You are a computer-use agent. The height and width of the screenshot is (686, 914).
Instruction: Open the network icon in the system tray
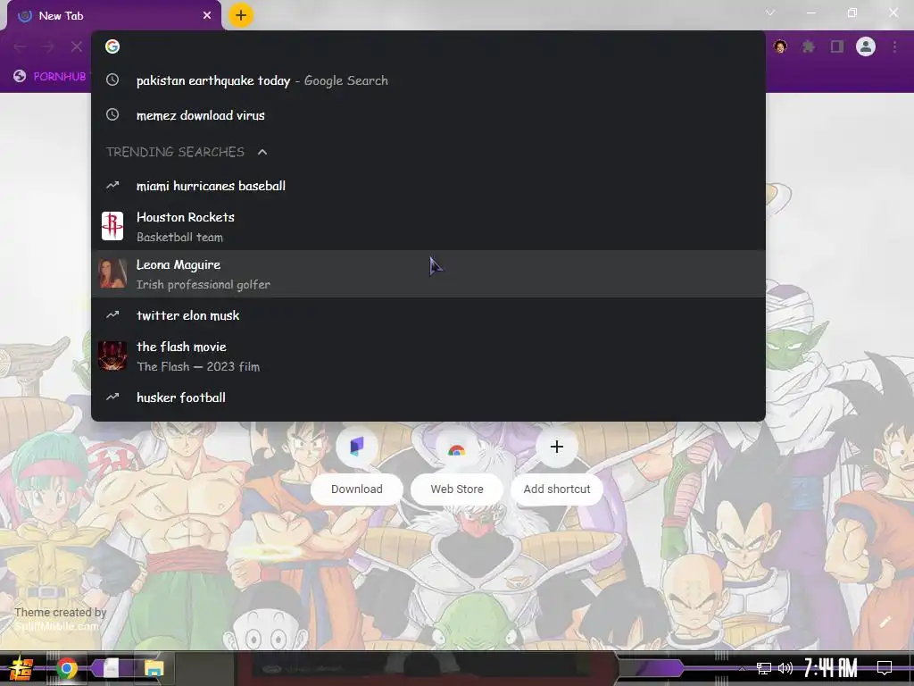click(764, 668)
